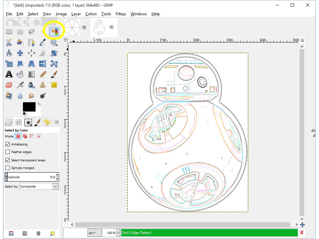319x239 pixels.
Task: Open the File menu
Action: tap(9, 14)
